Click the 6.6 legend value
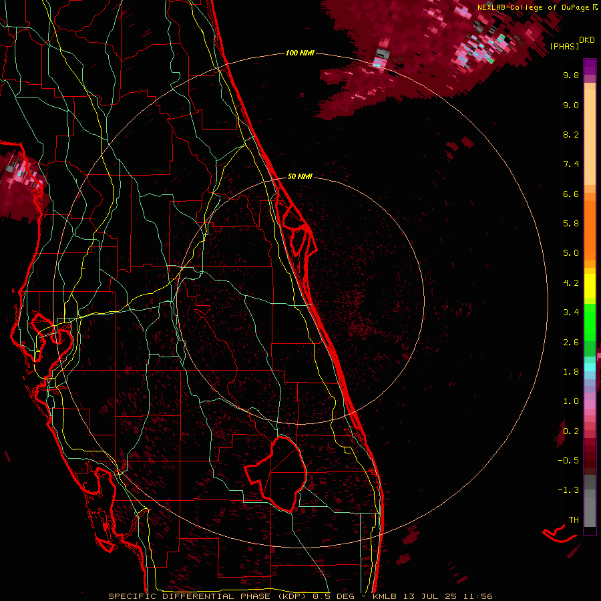The height and width of the screenshot is (601, 601). [x=571, y=194]
